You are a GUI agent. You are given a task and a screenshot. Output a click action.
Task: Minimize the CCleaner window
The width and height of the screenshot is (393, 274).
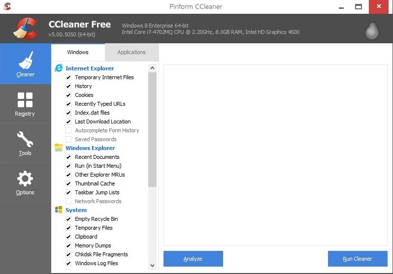[341, 7]
